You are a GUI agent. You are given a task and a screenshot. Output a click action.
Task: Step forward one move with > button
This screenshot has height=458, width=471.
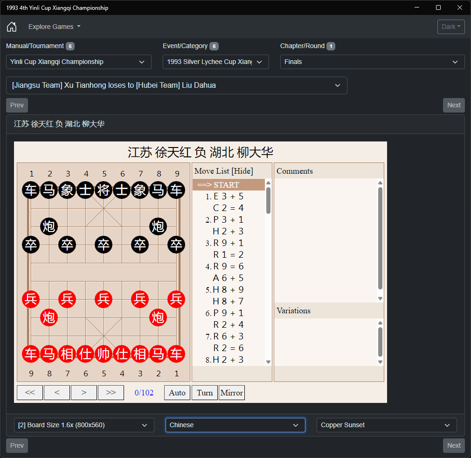pyautogui.click(x=84, y=393)
